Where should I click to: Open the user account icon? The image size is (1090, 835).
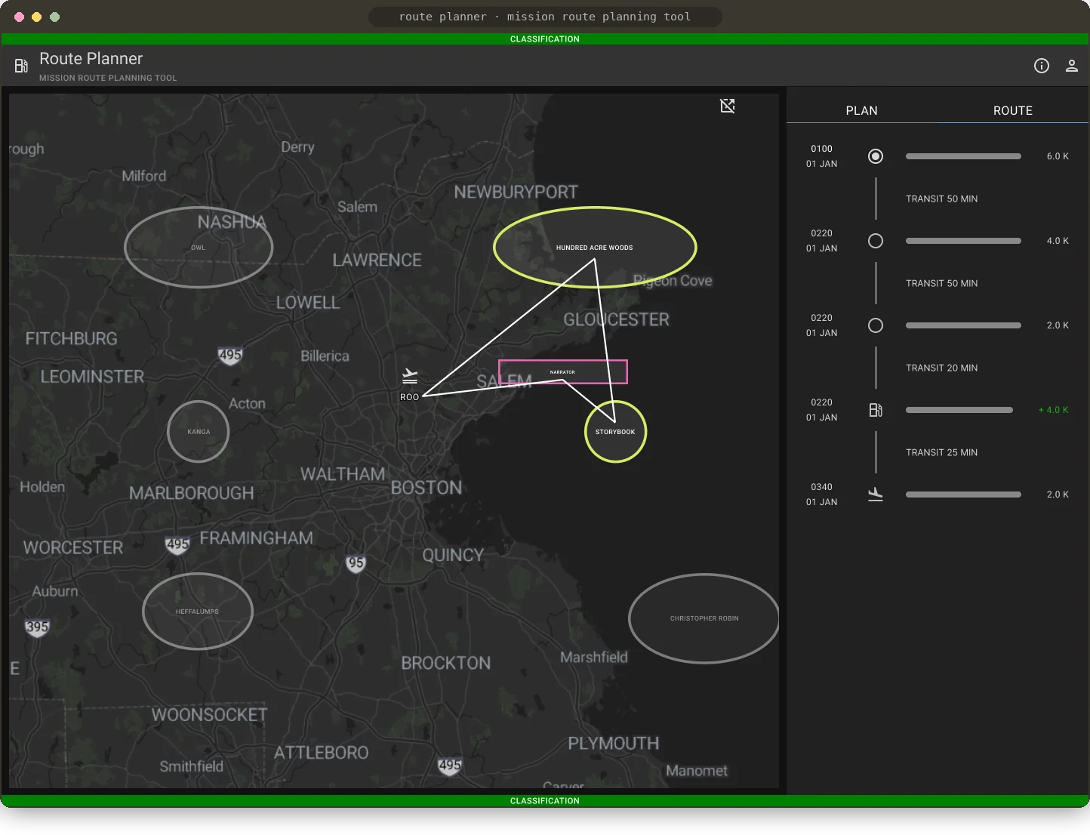pos(1071,66)
